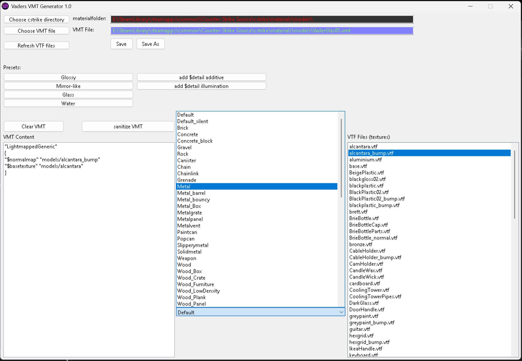Click add $detail illumination preset
The width and height of the screenshot is (522, 361).
201,86
